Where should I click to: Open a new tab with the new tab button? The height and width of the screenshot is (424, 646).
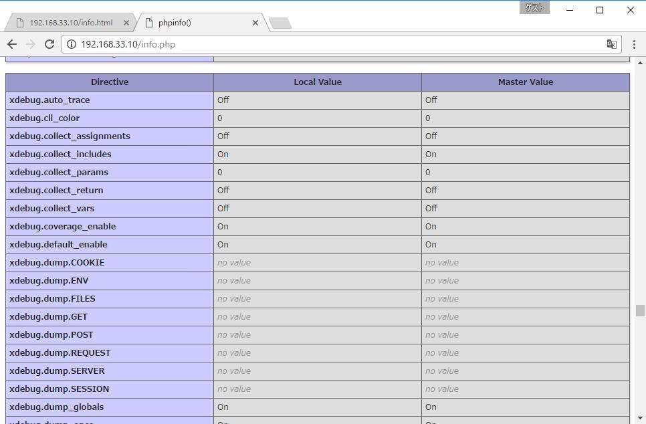(x=280, y=22)
